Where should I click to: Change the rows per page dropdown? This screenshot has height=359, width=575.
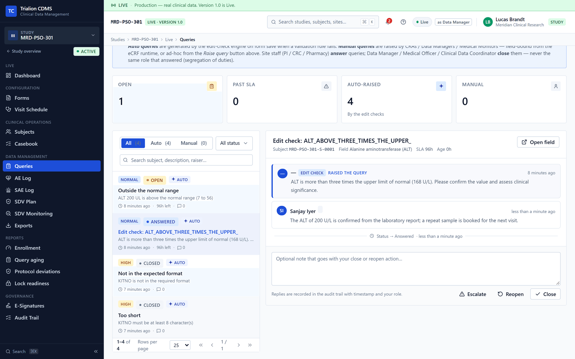coord(180,345)
